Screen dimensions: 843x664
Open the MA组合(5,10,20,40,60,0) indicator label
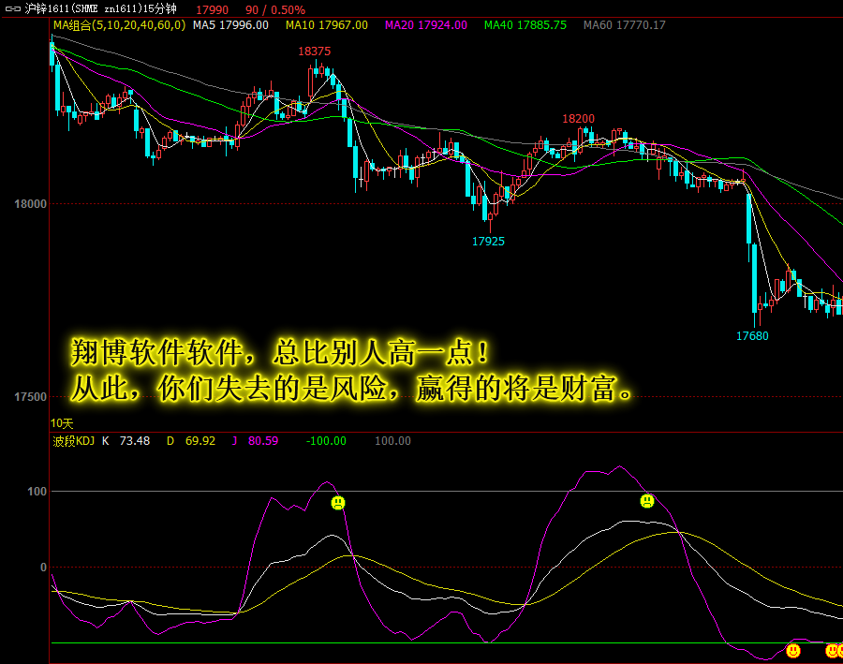[x=119, y=24]
